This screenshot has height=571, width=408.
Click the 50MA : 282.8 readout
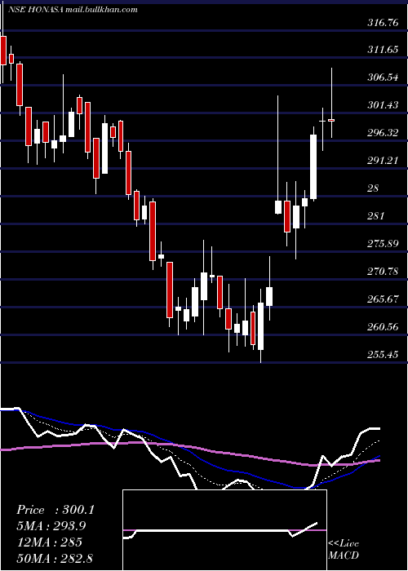point(55,558)
